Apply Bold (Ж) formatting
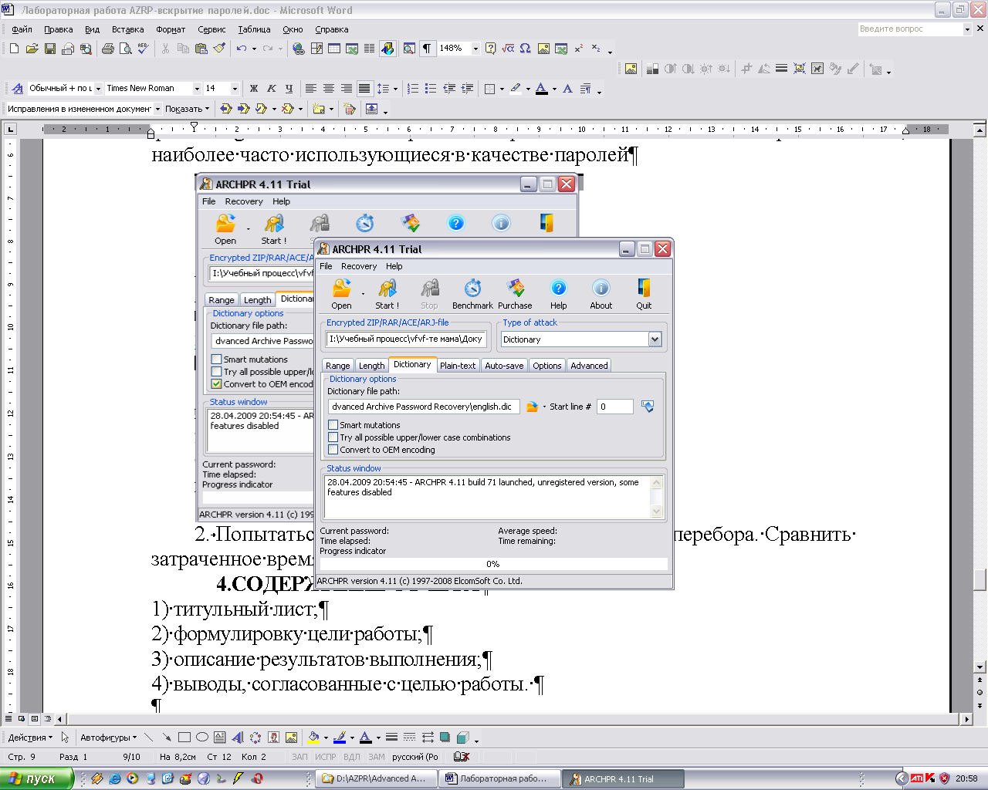The width and height of the screenshot is (988, 790). [253, 89]
